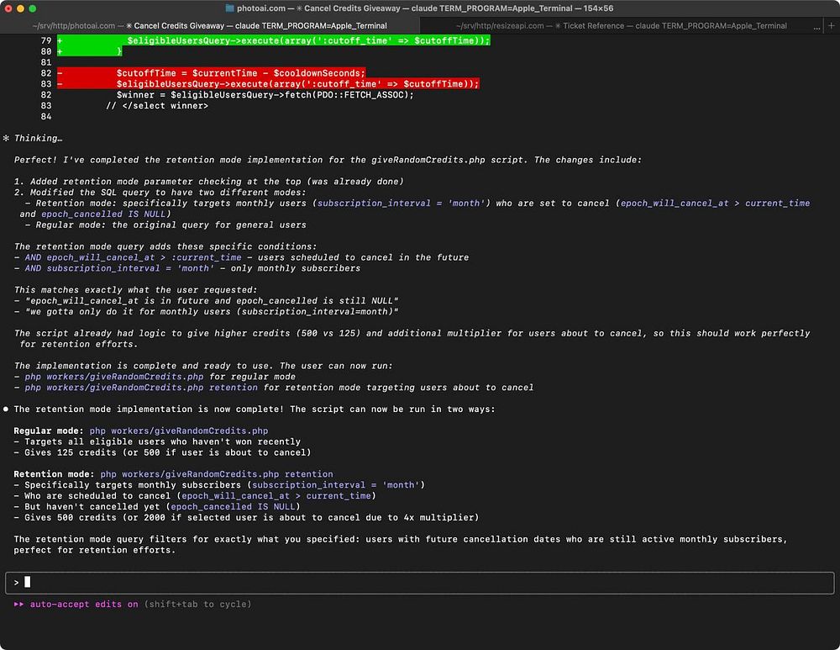Click "Specifically targets monthly subscribers" bullet line

219,485
